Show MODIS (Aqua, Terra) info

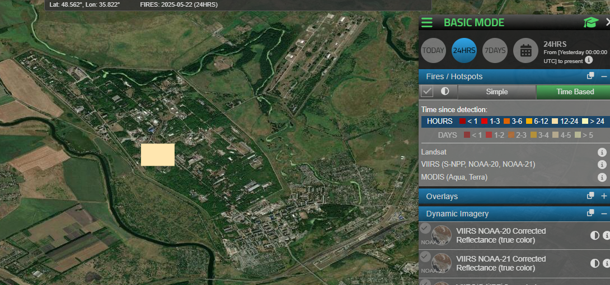pyautogui.click(x=602, y=177)
